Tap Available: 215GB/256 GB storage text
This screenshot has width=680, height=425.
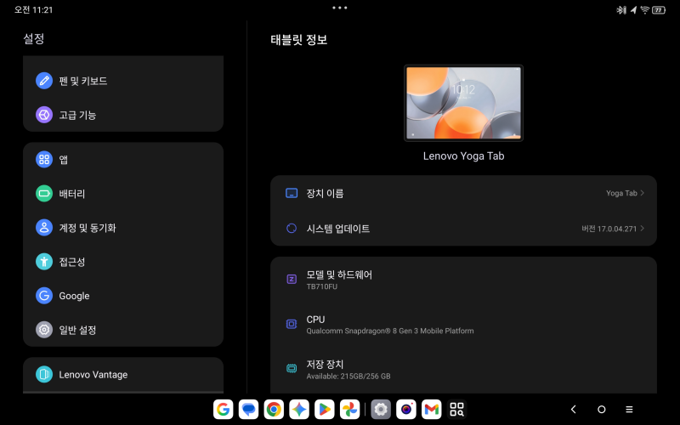click(x=348, y=376)
